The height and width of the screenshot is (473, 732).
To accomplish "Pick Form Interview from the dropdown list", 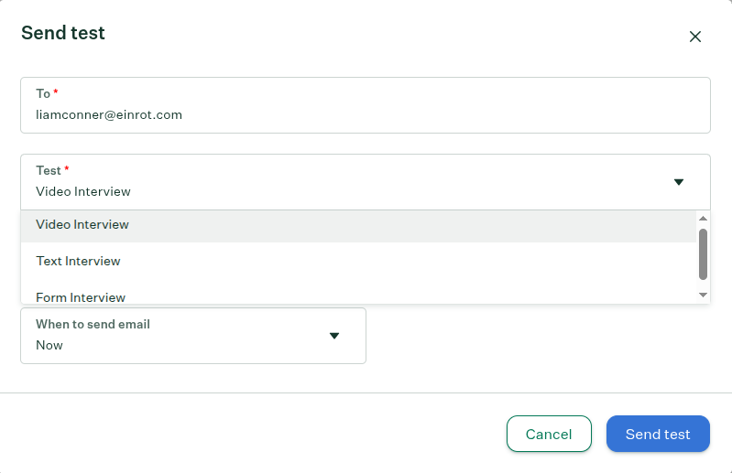I will tap(81, 296).
